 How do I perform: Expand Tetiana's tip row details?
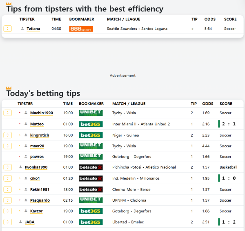tap(7, 29)
